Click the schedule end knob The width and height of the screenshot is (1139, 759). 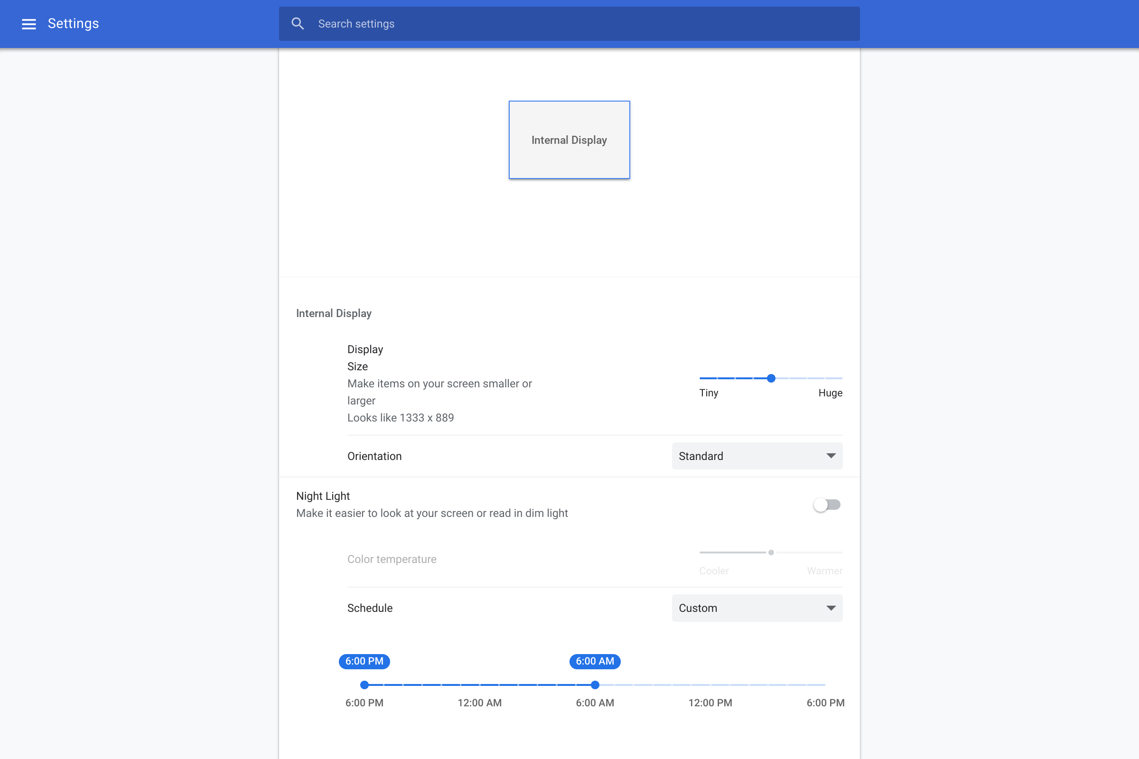(595, 685)
